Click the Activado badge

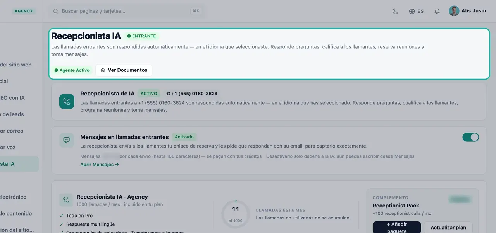click(184, 137)
